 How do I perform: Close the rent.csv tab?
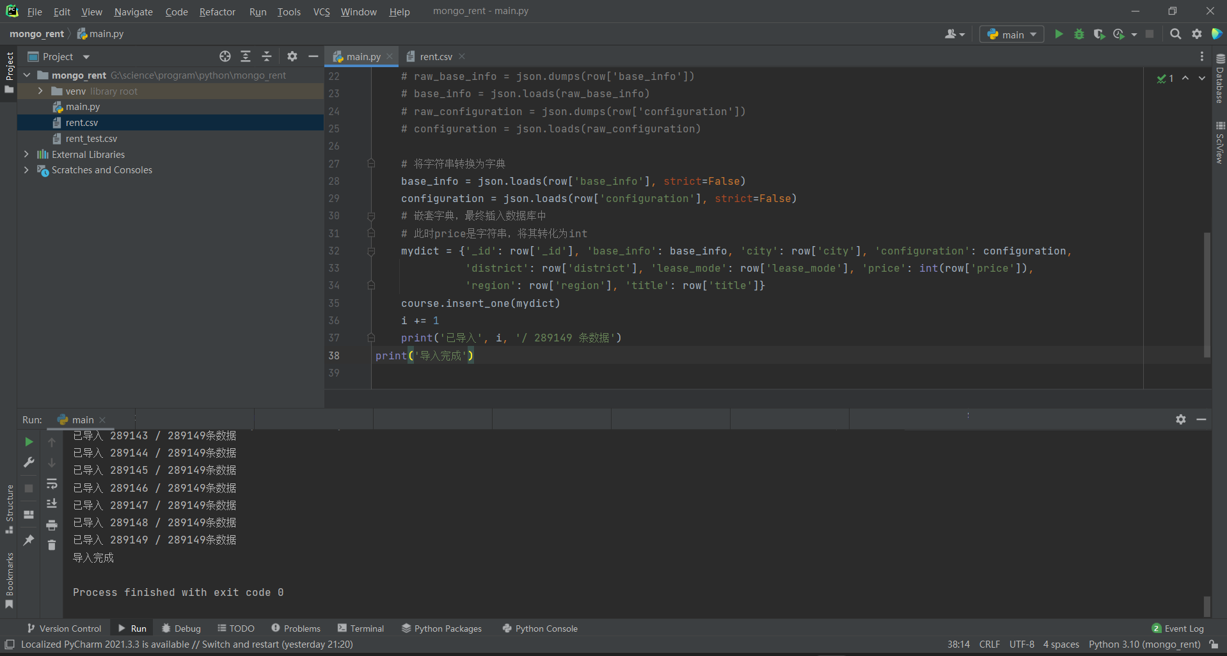coord(462,56)
